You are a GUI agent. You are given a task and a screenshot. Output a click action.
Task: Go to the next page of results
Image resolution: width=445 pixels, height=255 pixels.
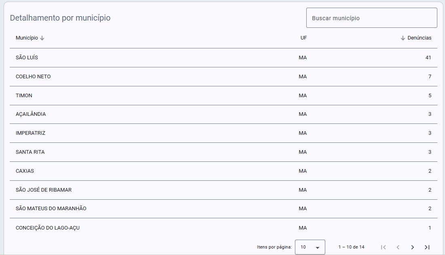(412, 247)
